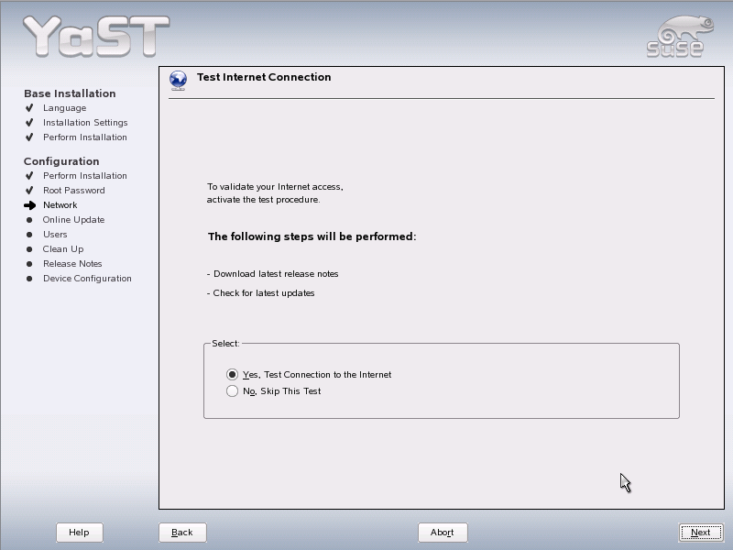Click the bullet beside Release Notes

click(x=29, y=264)
